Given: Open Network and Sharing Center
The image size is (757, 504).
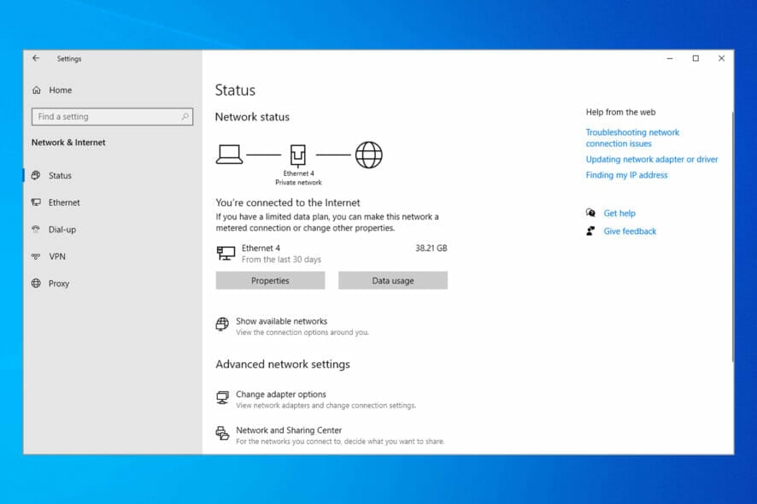Looking at the screenshot, I should click(x=330, y=435).
